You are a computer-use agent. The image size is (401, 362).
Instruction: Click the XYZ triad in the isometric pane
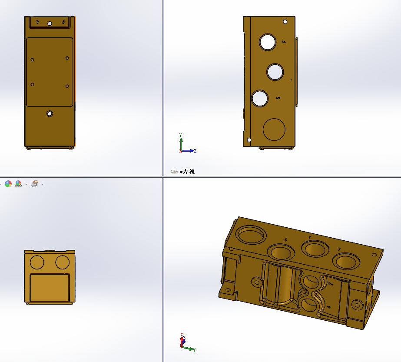(x=187, y=342)
